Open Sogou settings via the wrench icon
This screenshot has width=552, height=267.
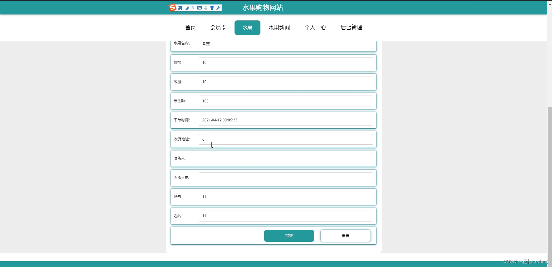[218, 8]
